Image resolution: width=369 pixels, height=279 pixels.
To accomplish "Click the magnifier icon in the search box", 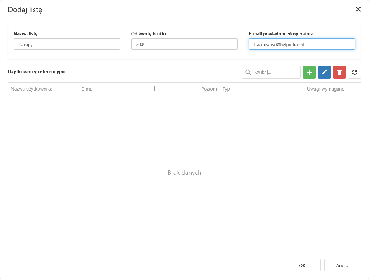I will pos(248,72).
